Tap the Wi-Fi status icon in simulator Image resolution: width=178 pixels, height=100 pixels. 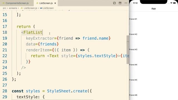click(171, 3)
